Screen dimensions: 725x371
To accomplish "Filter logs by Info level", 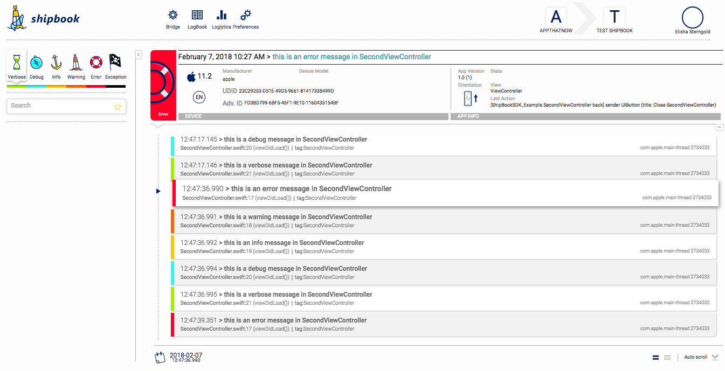I will [56, 66].
